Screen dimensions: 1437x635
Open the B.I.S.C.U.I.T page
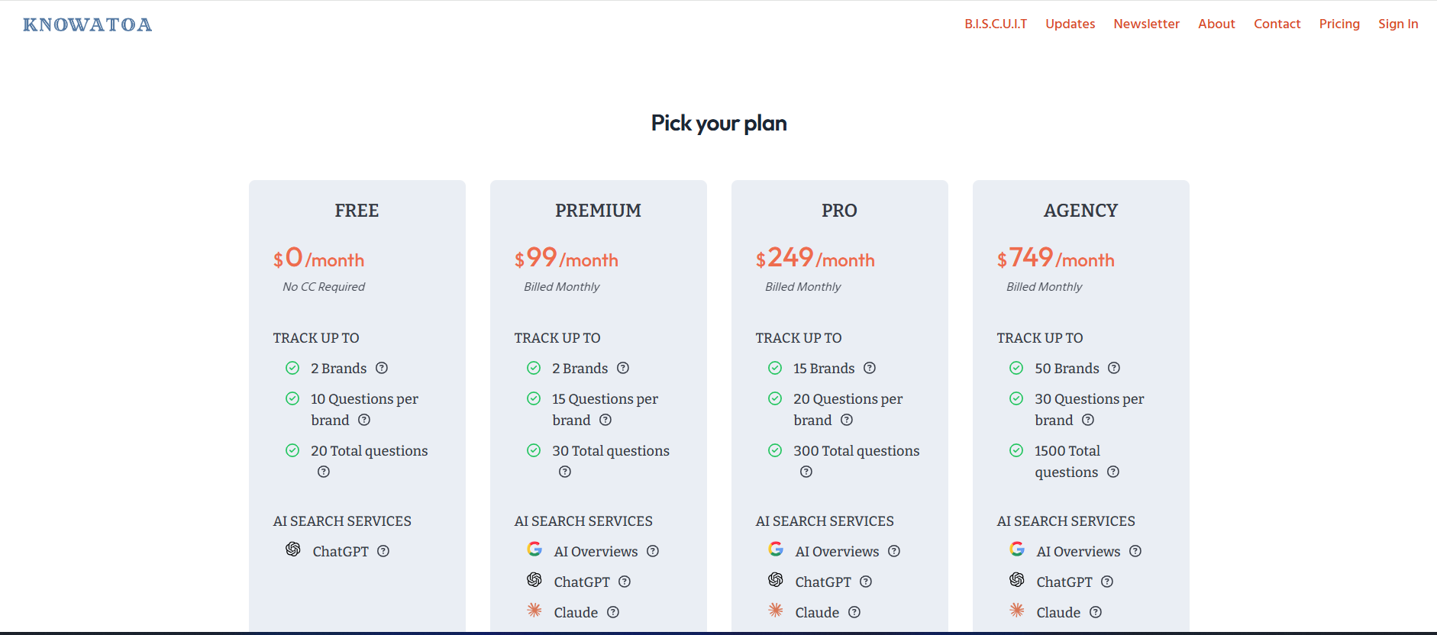[x=994, y=24]
